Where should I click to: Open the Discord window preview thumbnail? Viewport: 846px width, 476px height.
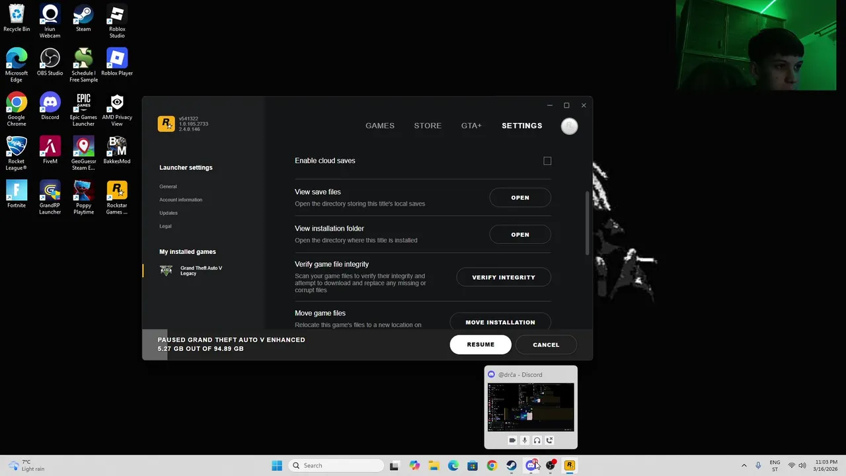[531, 407]
